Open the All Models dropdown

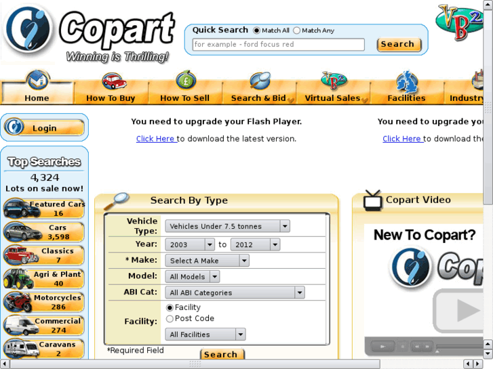[x=193, y=277]
